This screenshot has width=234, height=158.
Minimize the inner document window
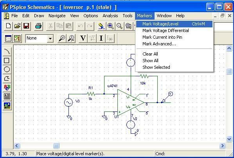(x=215, y=16)
